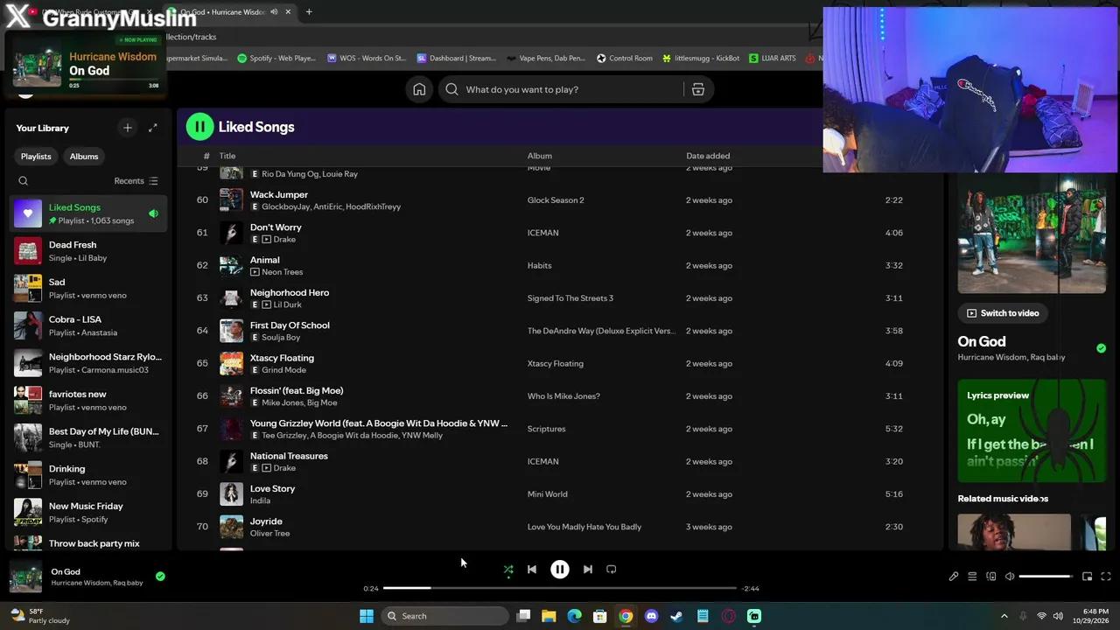Mute audio on the On God browser tab
This screenshot has width=1120, height=630.
click(x=275, y=12)
